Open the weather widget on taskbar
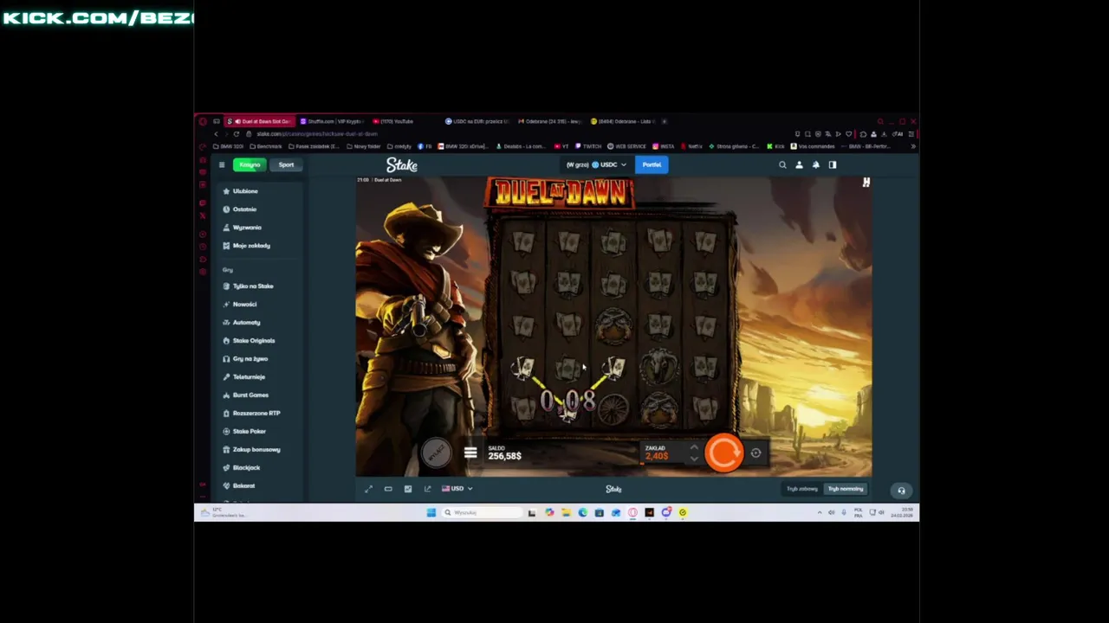 coord(223,513)
